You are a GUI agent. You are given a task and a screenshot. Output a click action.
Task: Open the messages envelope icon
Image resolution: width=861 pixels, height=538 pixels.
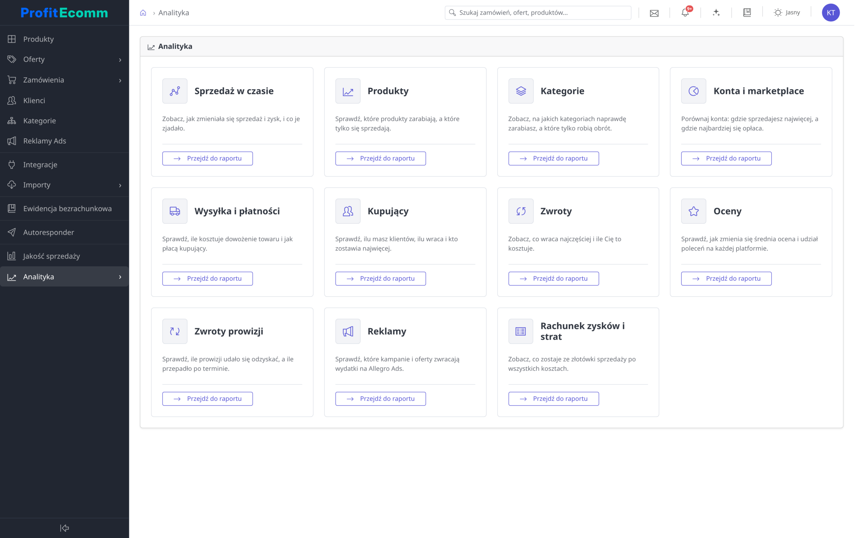click(x=654, y=13)
